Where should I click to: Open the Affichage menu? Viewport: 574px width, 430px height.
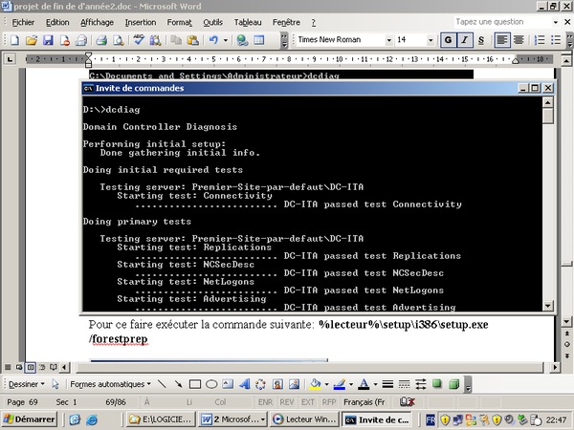click(97, 22)
